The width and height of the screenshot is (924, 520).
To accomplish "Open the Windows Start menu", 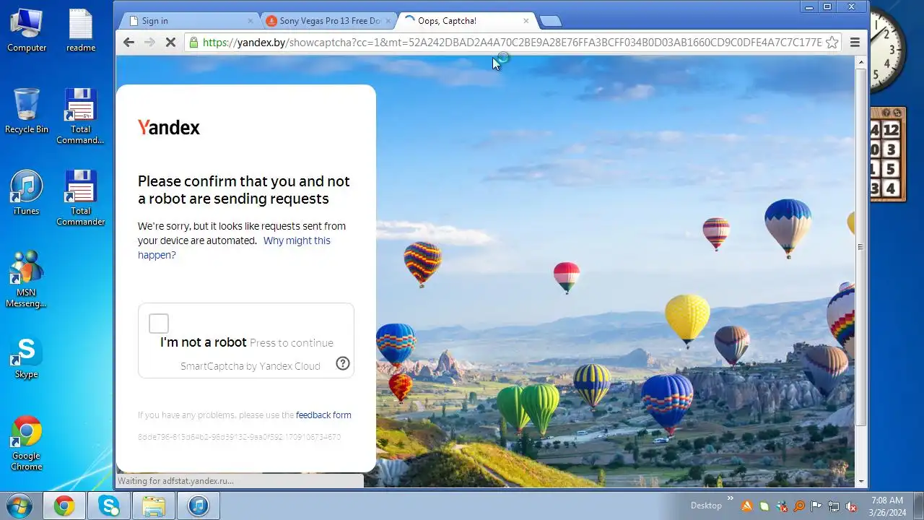I will tap(19, 505).
